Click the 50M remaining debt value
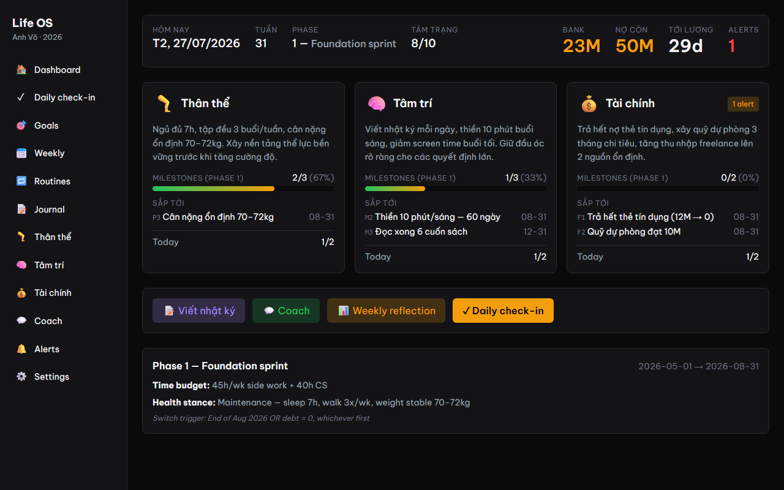 coord(635,46)
